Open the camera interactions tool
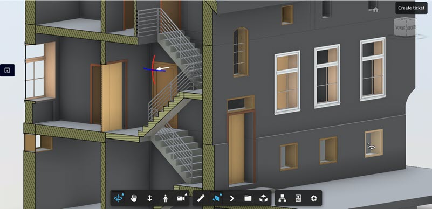 pos(181,198)
